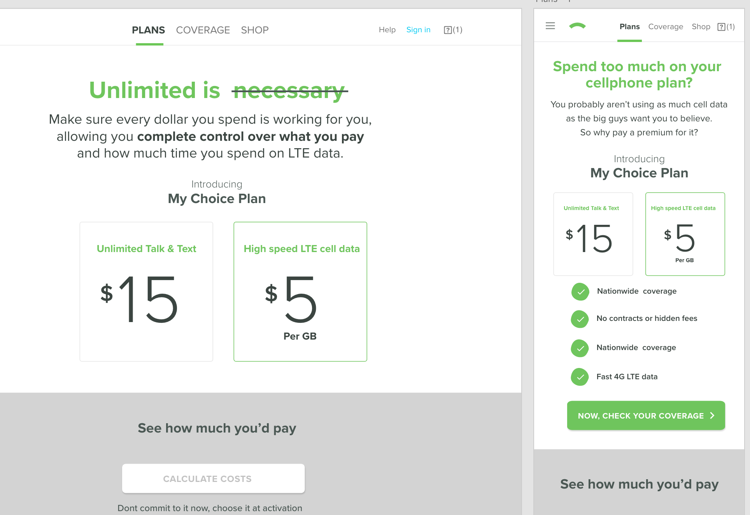This screenshot has height=515, width=750.
Task: Select the large Unlimited Talk & Text card
Action: coord(146,292)
